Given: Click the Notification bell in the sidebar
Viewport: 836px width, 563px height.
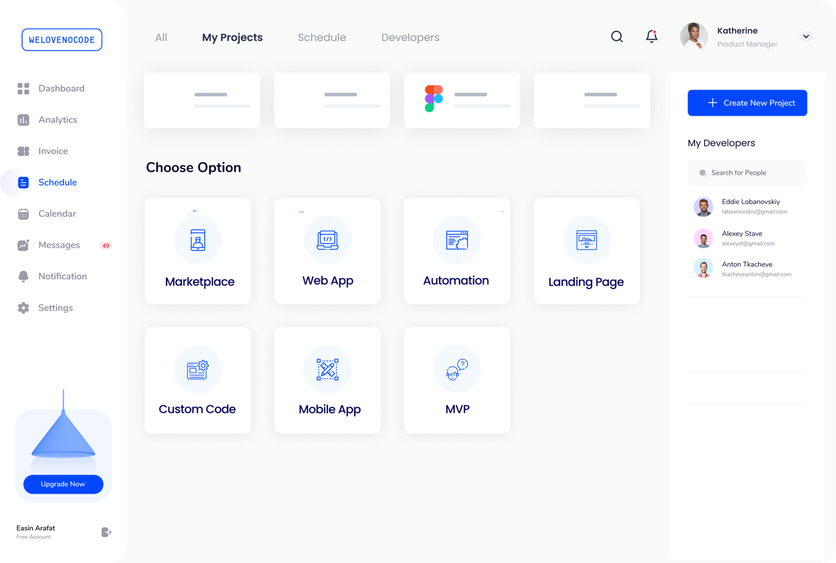Looking at the screenshot, I should click(x=23, y=276).
